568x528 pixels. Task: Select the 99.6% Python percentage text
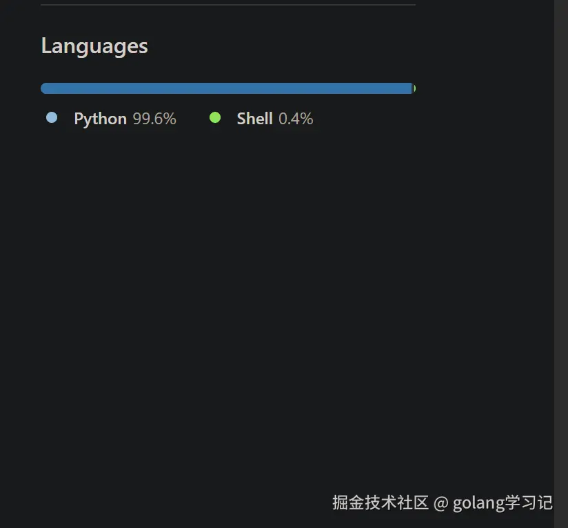point(154,119)
